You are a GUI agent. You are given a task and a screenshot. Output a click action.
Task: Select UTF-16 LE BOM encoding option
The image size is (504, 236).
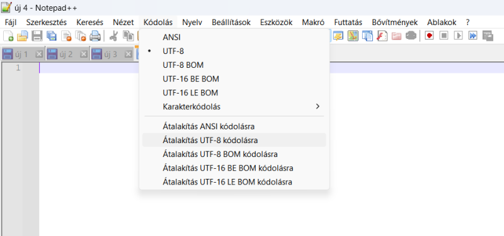[234, 93]
